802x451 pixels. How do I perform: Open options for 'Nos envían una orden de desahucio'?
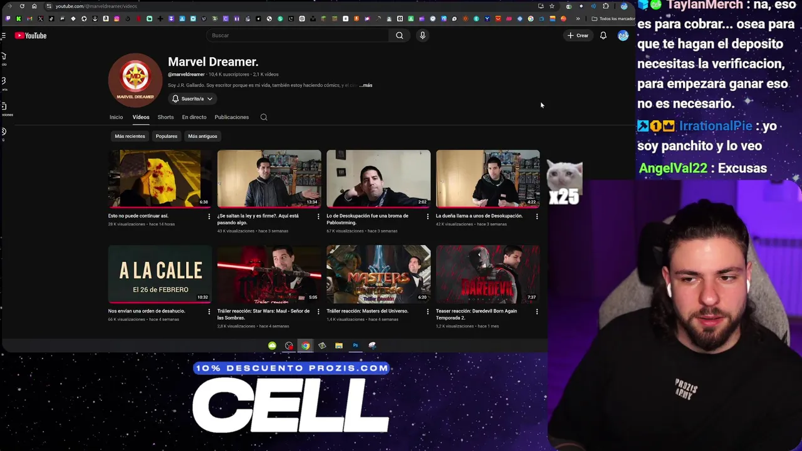[x=209, y=312]
